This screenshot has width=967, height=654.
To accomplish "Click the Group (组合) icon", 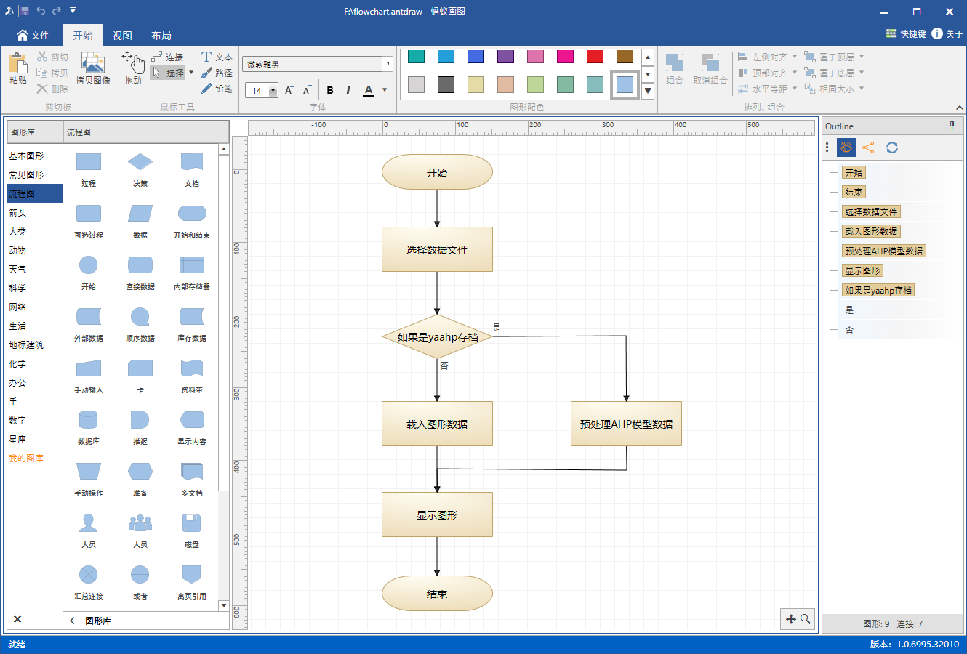I will pos(675,62).
